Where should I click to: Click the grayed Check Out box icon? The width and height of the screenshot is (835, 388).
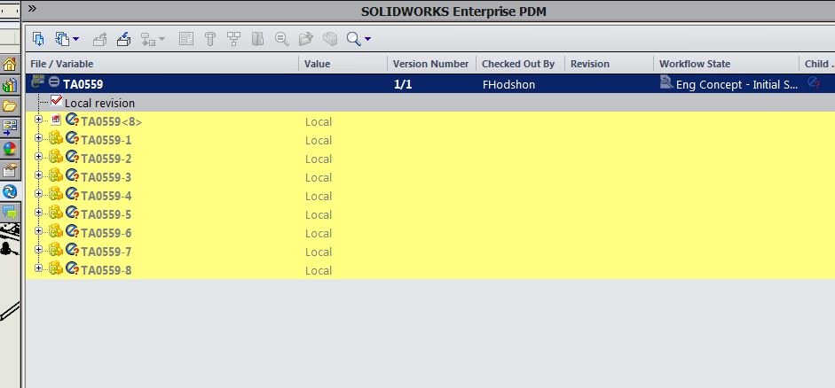click(99, 39)
